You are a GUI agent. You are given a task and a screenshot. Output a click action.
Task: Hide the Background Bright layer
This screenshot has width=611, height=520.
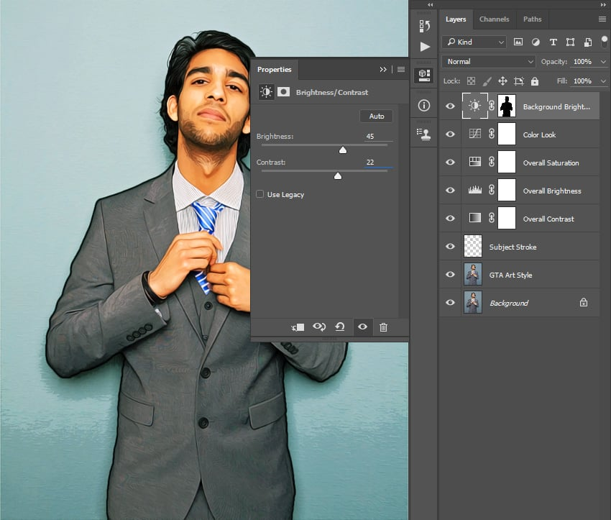pyautogui.click(x=450, y=106)
